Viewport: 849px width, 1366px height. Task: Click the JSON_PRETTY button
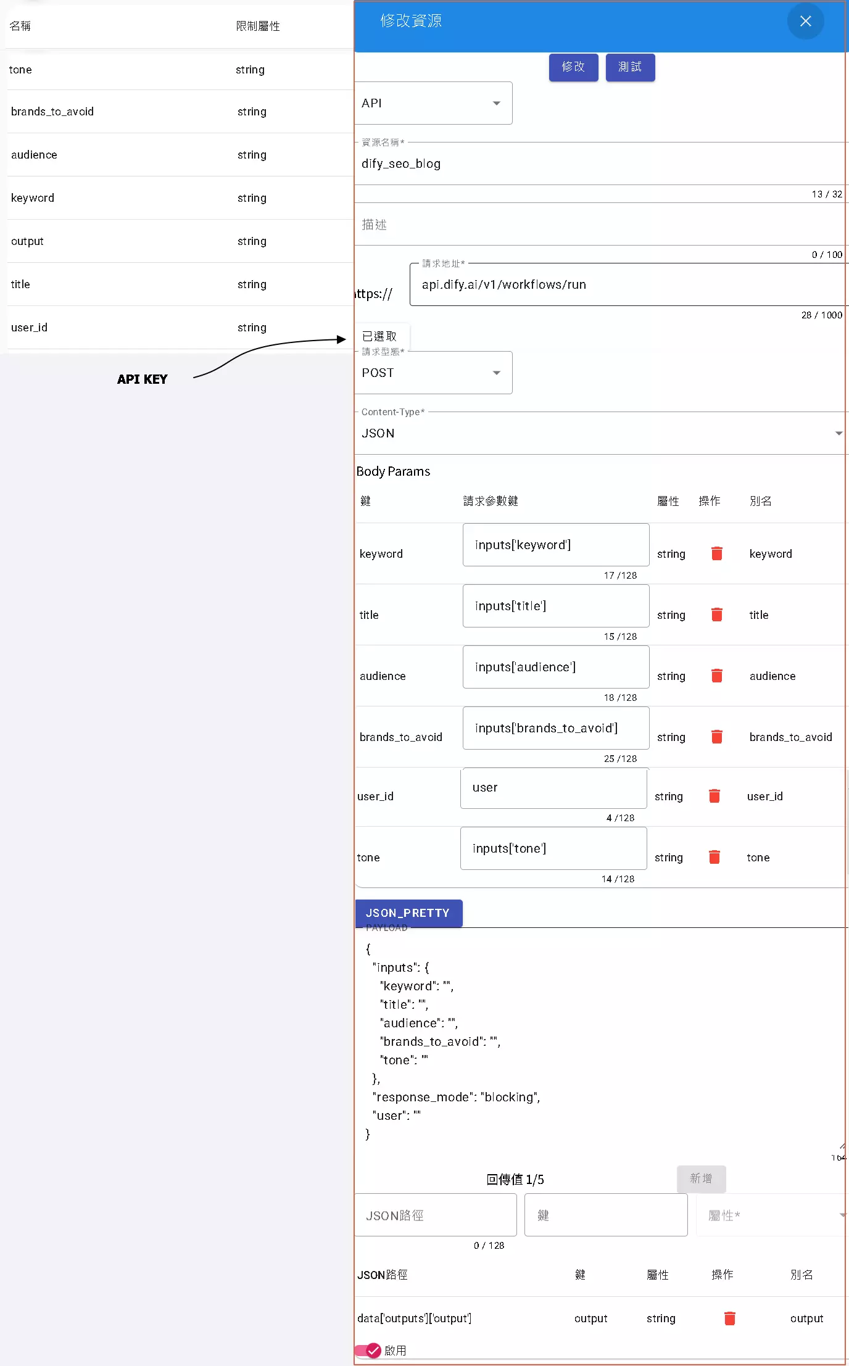pos(408,913)
